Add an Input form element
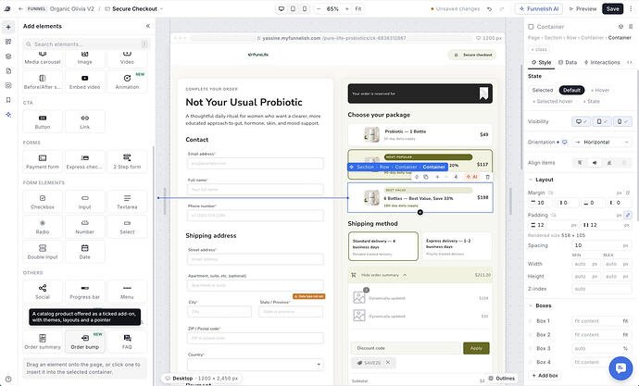 click(x=84, y=202)
